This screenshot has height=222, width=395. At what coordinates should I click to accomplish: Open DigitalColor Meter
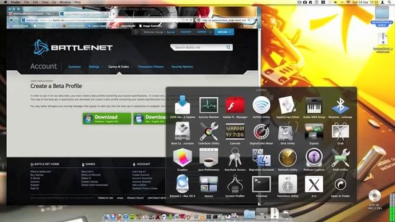[261, 131]
